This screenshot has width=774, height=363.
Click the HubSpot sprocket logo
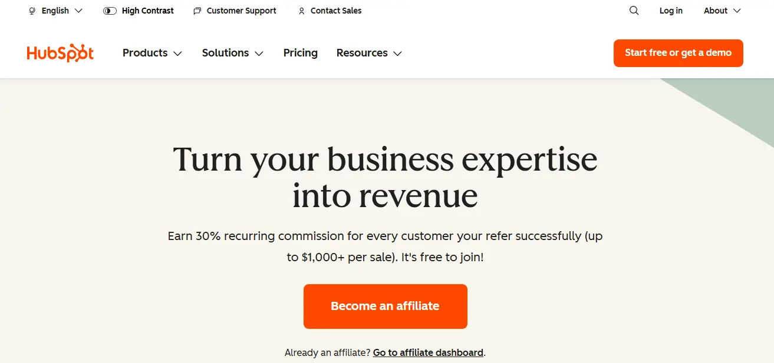(x=59, y=53)
